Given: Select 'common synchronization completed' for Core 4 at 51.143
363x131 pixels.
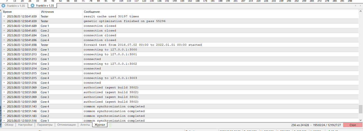Looking at the screenshot, I should 114,107.
